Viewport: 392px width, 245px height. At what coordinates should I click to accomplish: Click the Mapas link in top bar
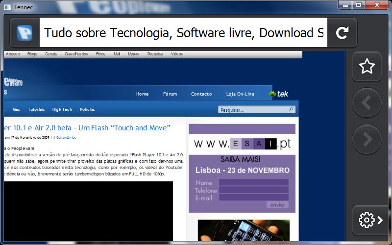[133, 54]
